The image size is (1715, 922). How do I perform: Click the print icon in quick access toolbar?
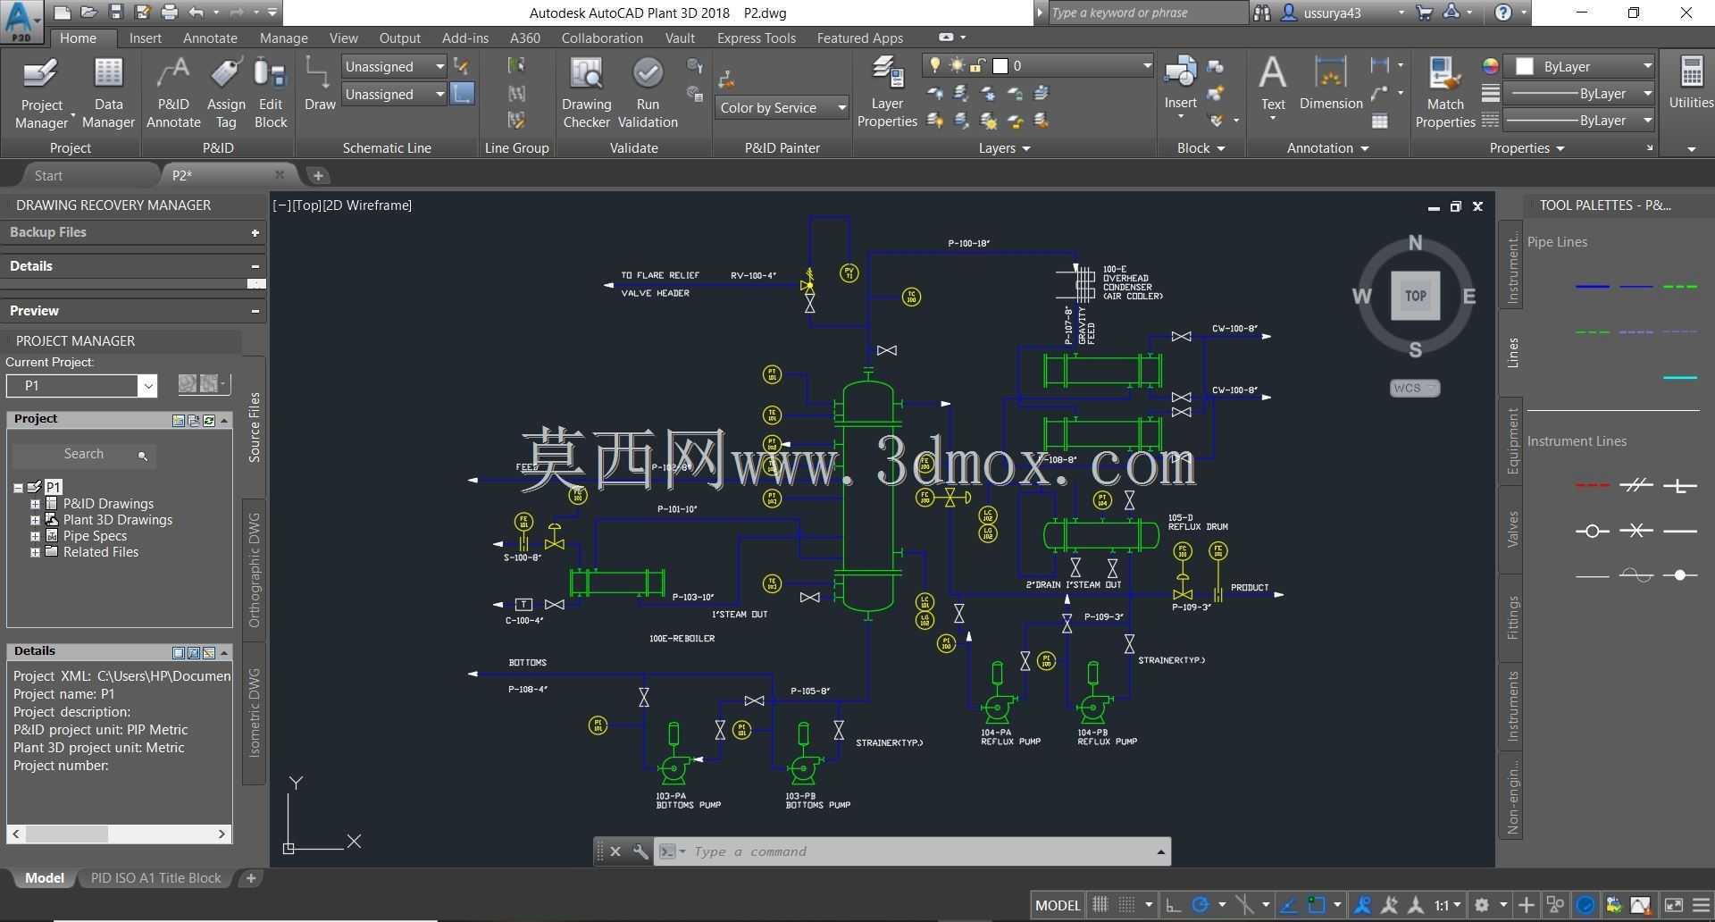(169, 13)
